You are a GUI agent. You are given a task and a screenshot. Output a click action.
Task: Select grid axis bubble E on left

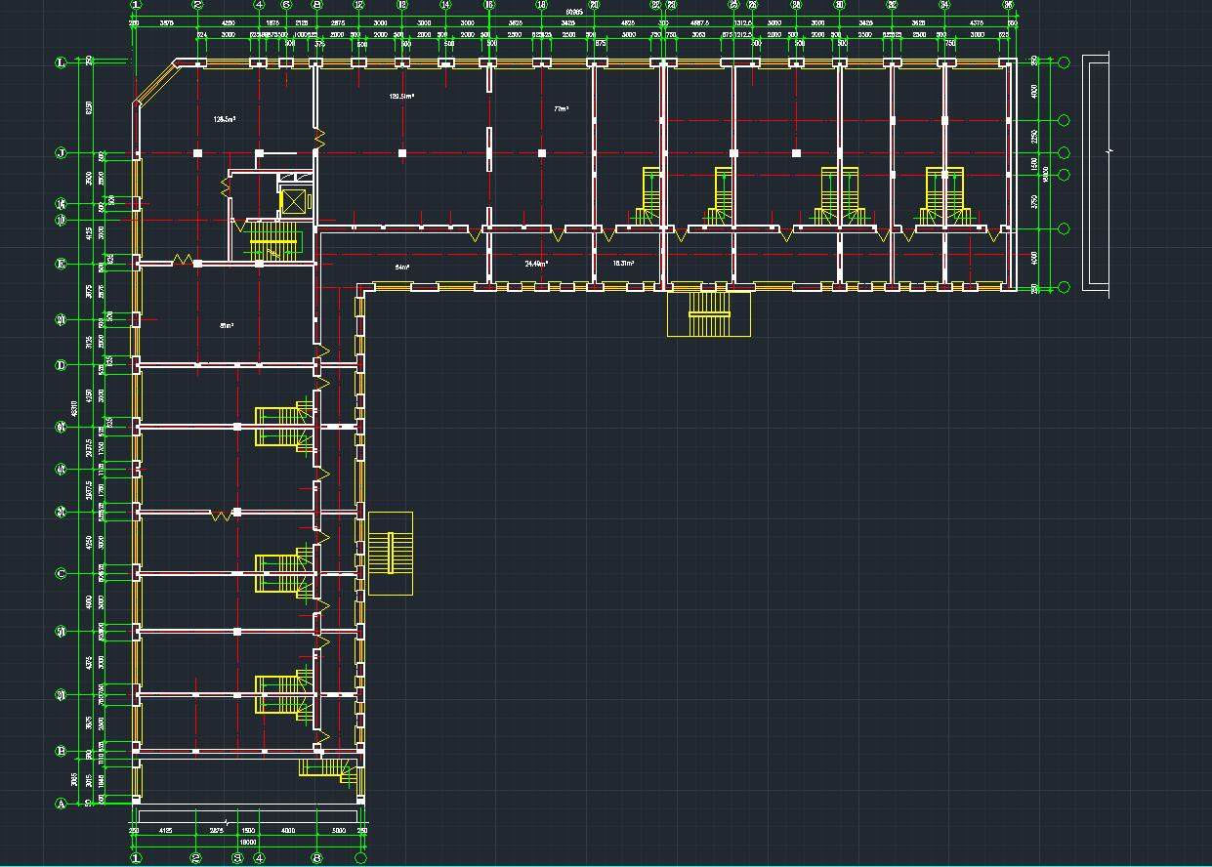[61, 264]
